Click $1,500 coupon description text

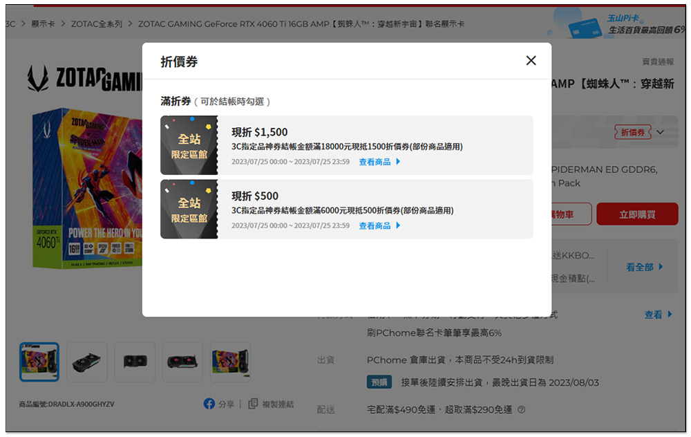pyautogui.click(x=347, y=147)
